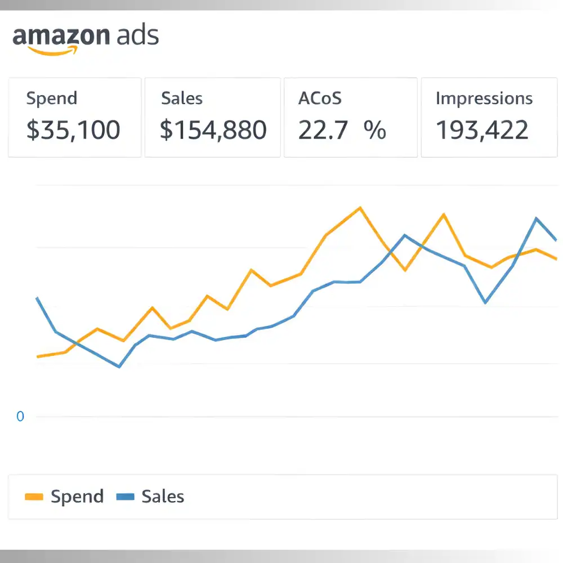Click the 22.7 % ACoS value
This screenshot has width=563, height=563.
click(x=342, y=130)
